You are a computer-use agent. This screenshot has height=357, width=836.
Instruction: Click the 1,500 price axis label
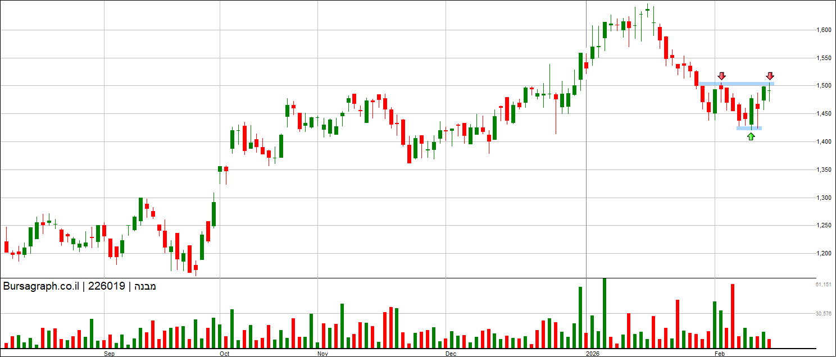[824, 86]
